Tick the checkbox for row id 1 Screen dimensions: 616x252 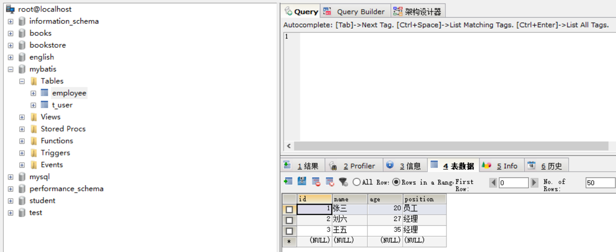pos(289,209)
